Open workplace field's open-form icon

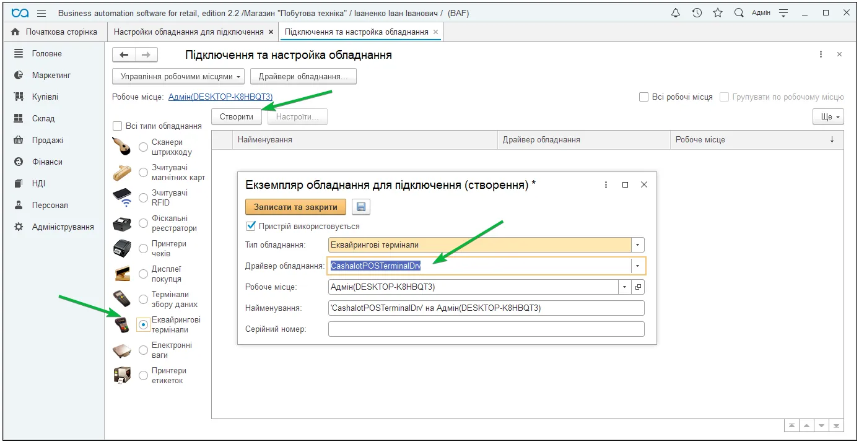(638, 287)
